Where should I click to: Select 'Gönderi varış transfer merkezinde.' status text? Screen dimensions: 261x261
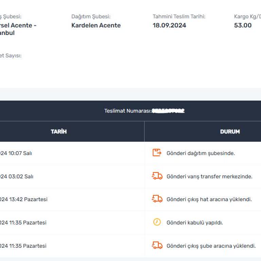(209, 176)
